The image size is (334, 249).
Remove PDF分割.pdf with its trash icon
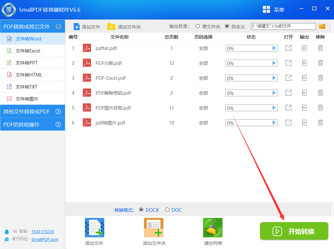[x=320, y=63]
